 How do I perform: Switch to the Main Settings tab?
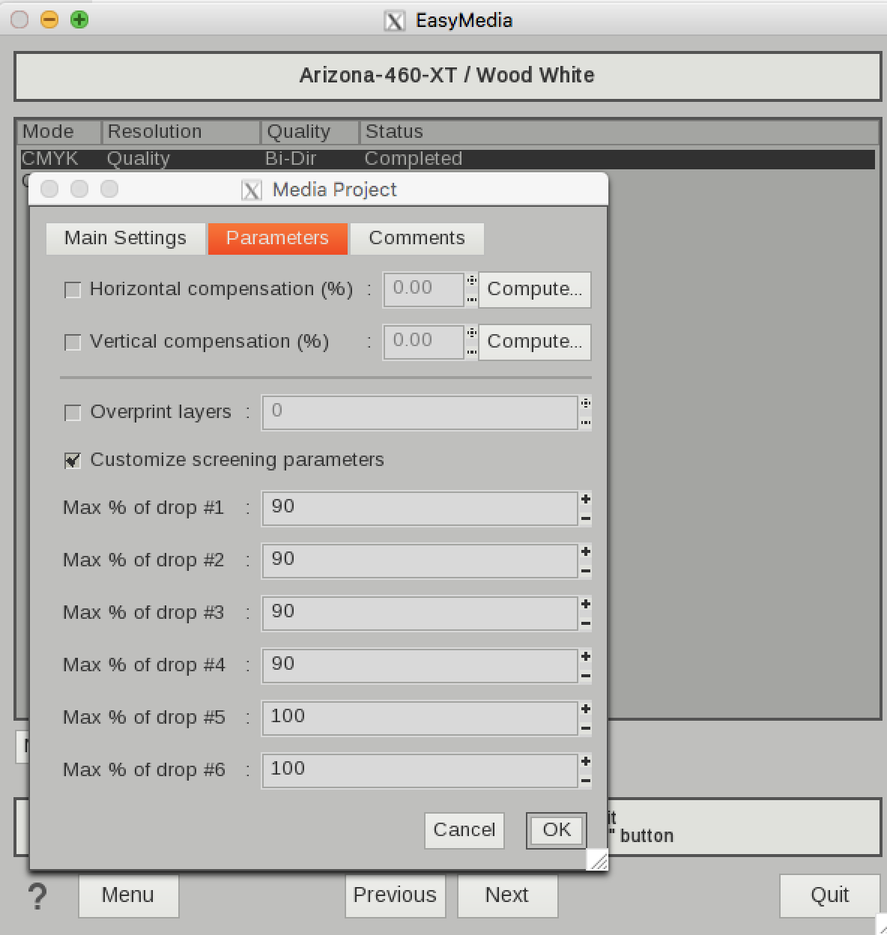click(125, 238)
